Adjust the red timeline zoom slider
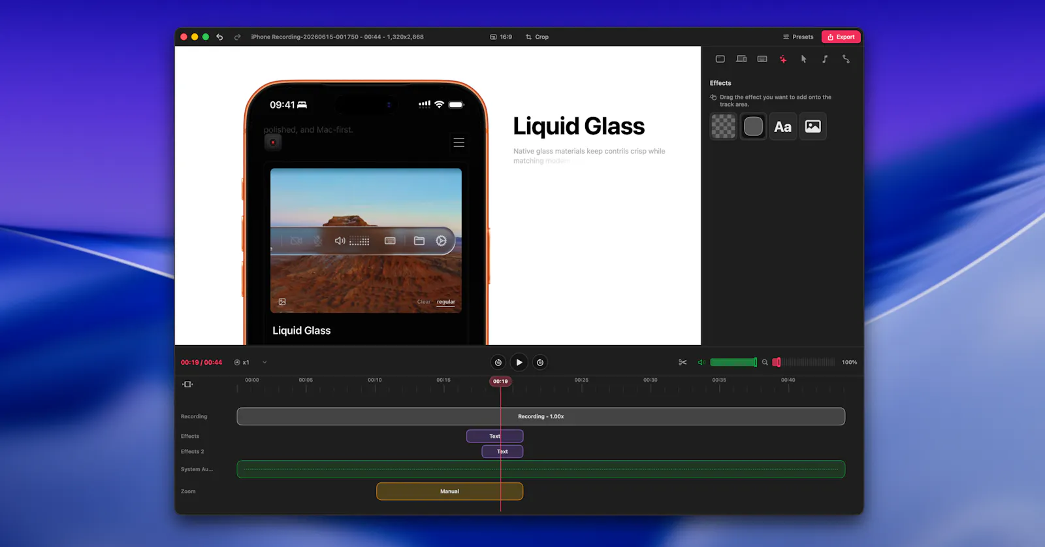Viewport: 1045px width, 547px height. 804,362
